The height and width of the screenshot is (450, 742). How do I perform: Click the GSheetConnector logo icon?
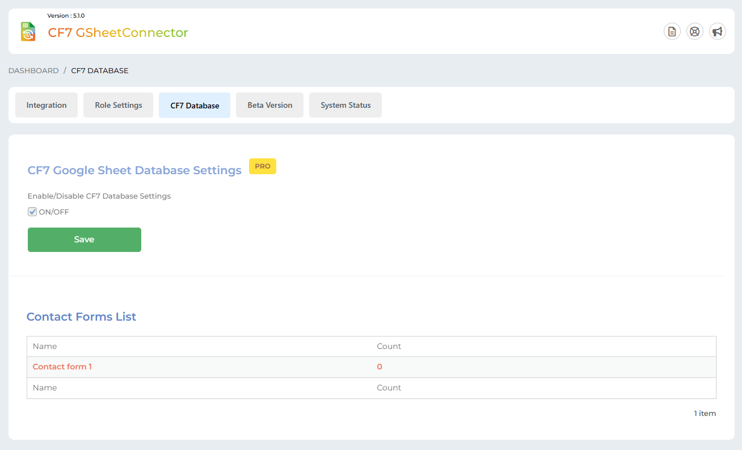[x=28, y=32]
